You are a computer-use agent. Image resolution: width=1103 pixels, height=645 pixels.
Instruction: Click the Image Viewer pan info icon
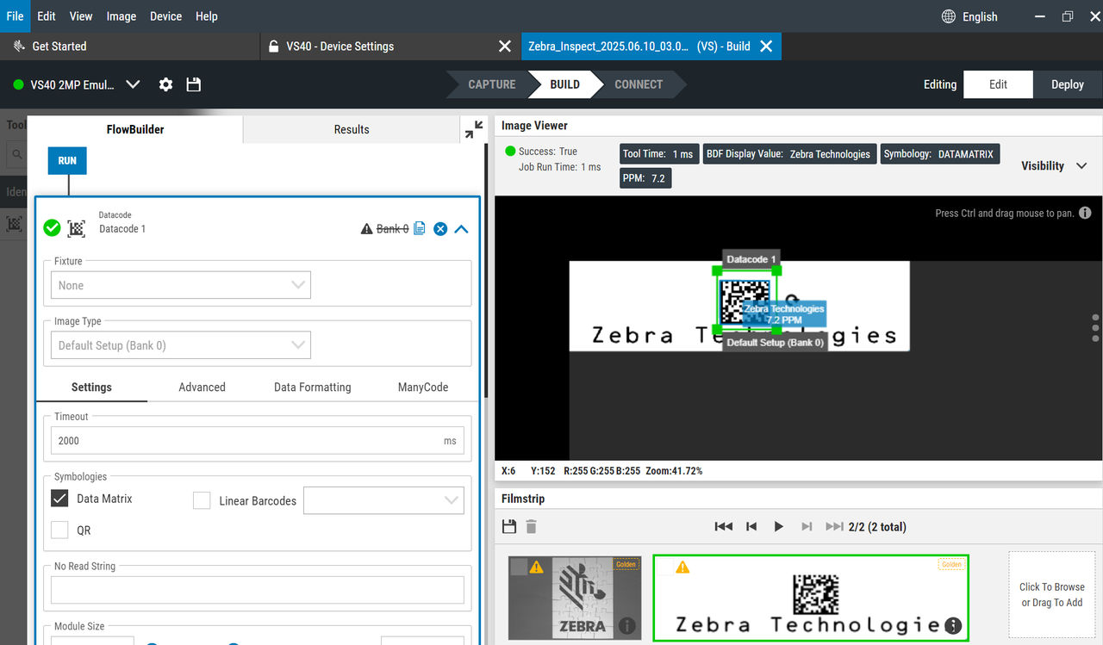[1085, 213]
